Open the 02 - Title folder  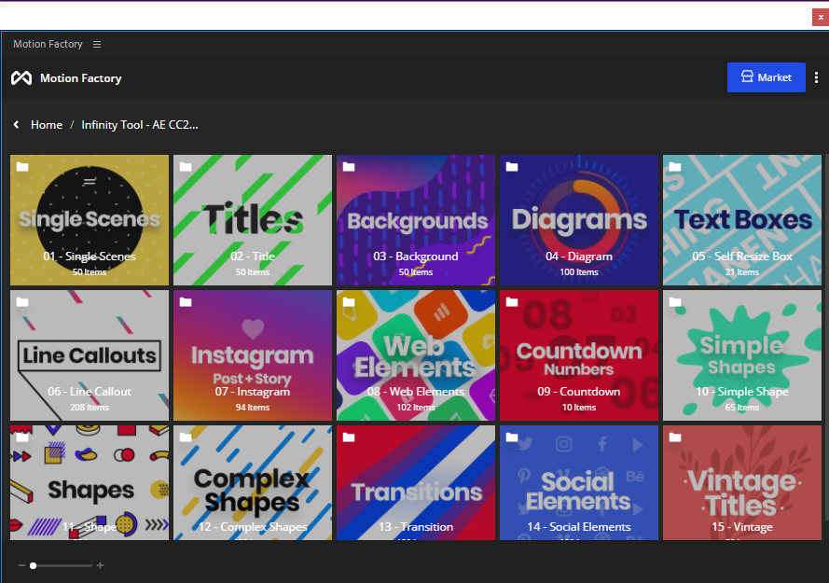point(253,220)
